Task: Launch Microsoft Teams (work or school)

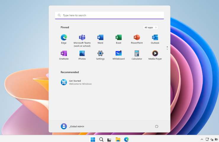Action: pos(82,41)
